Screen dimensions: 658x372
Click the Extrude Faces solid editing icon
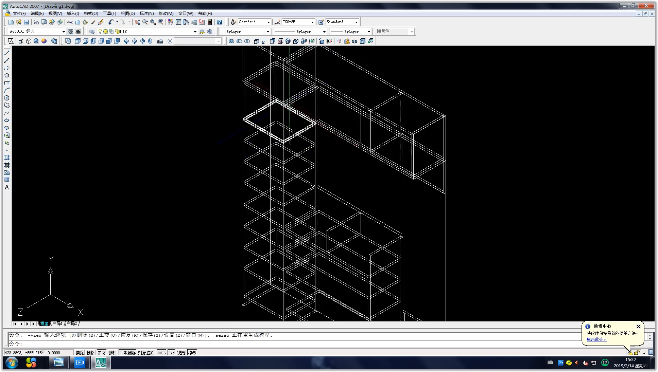coord(257,41)
